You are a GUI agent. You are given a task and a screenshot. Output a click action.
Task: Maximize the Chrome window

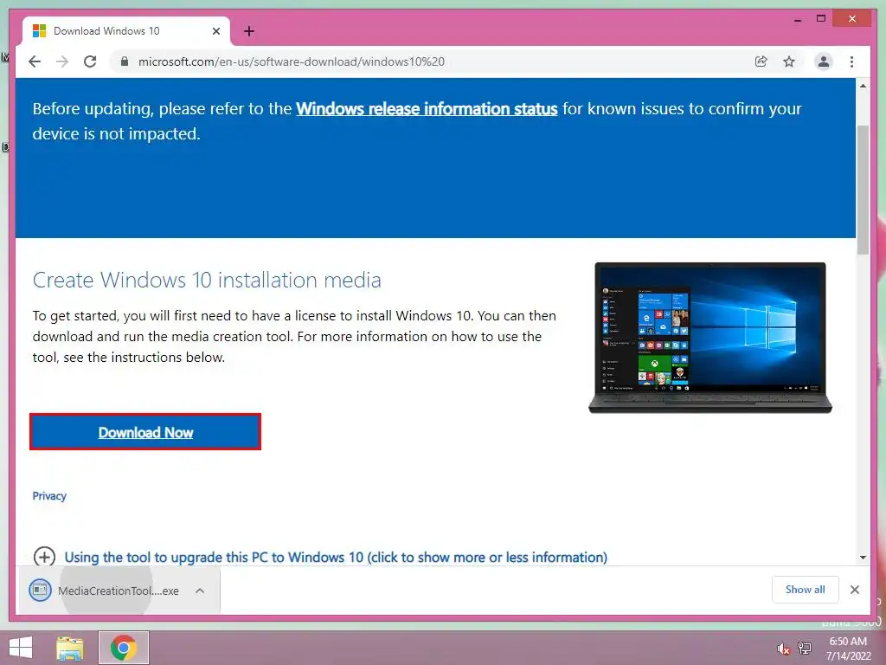coord(821,19)
